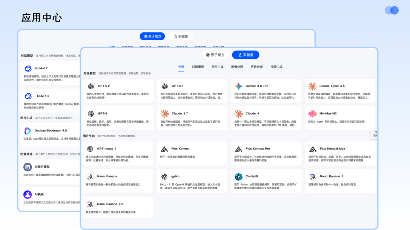The height and width of the screenshot is (230, 410).
Task: Click the Gemini 3.0 Pro star icon
Action: tap(238, 86)
